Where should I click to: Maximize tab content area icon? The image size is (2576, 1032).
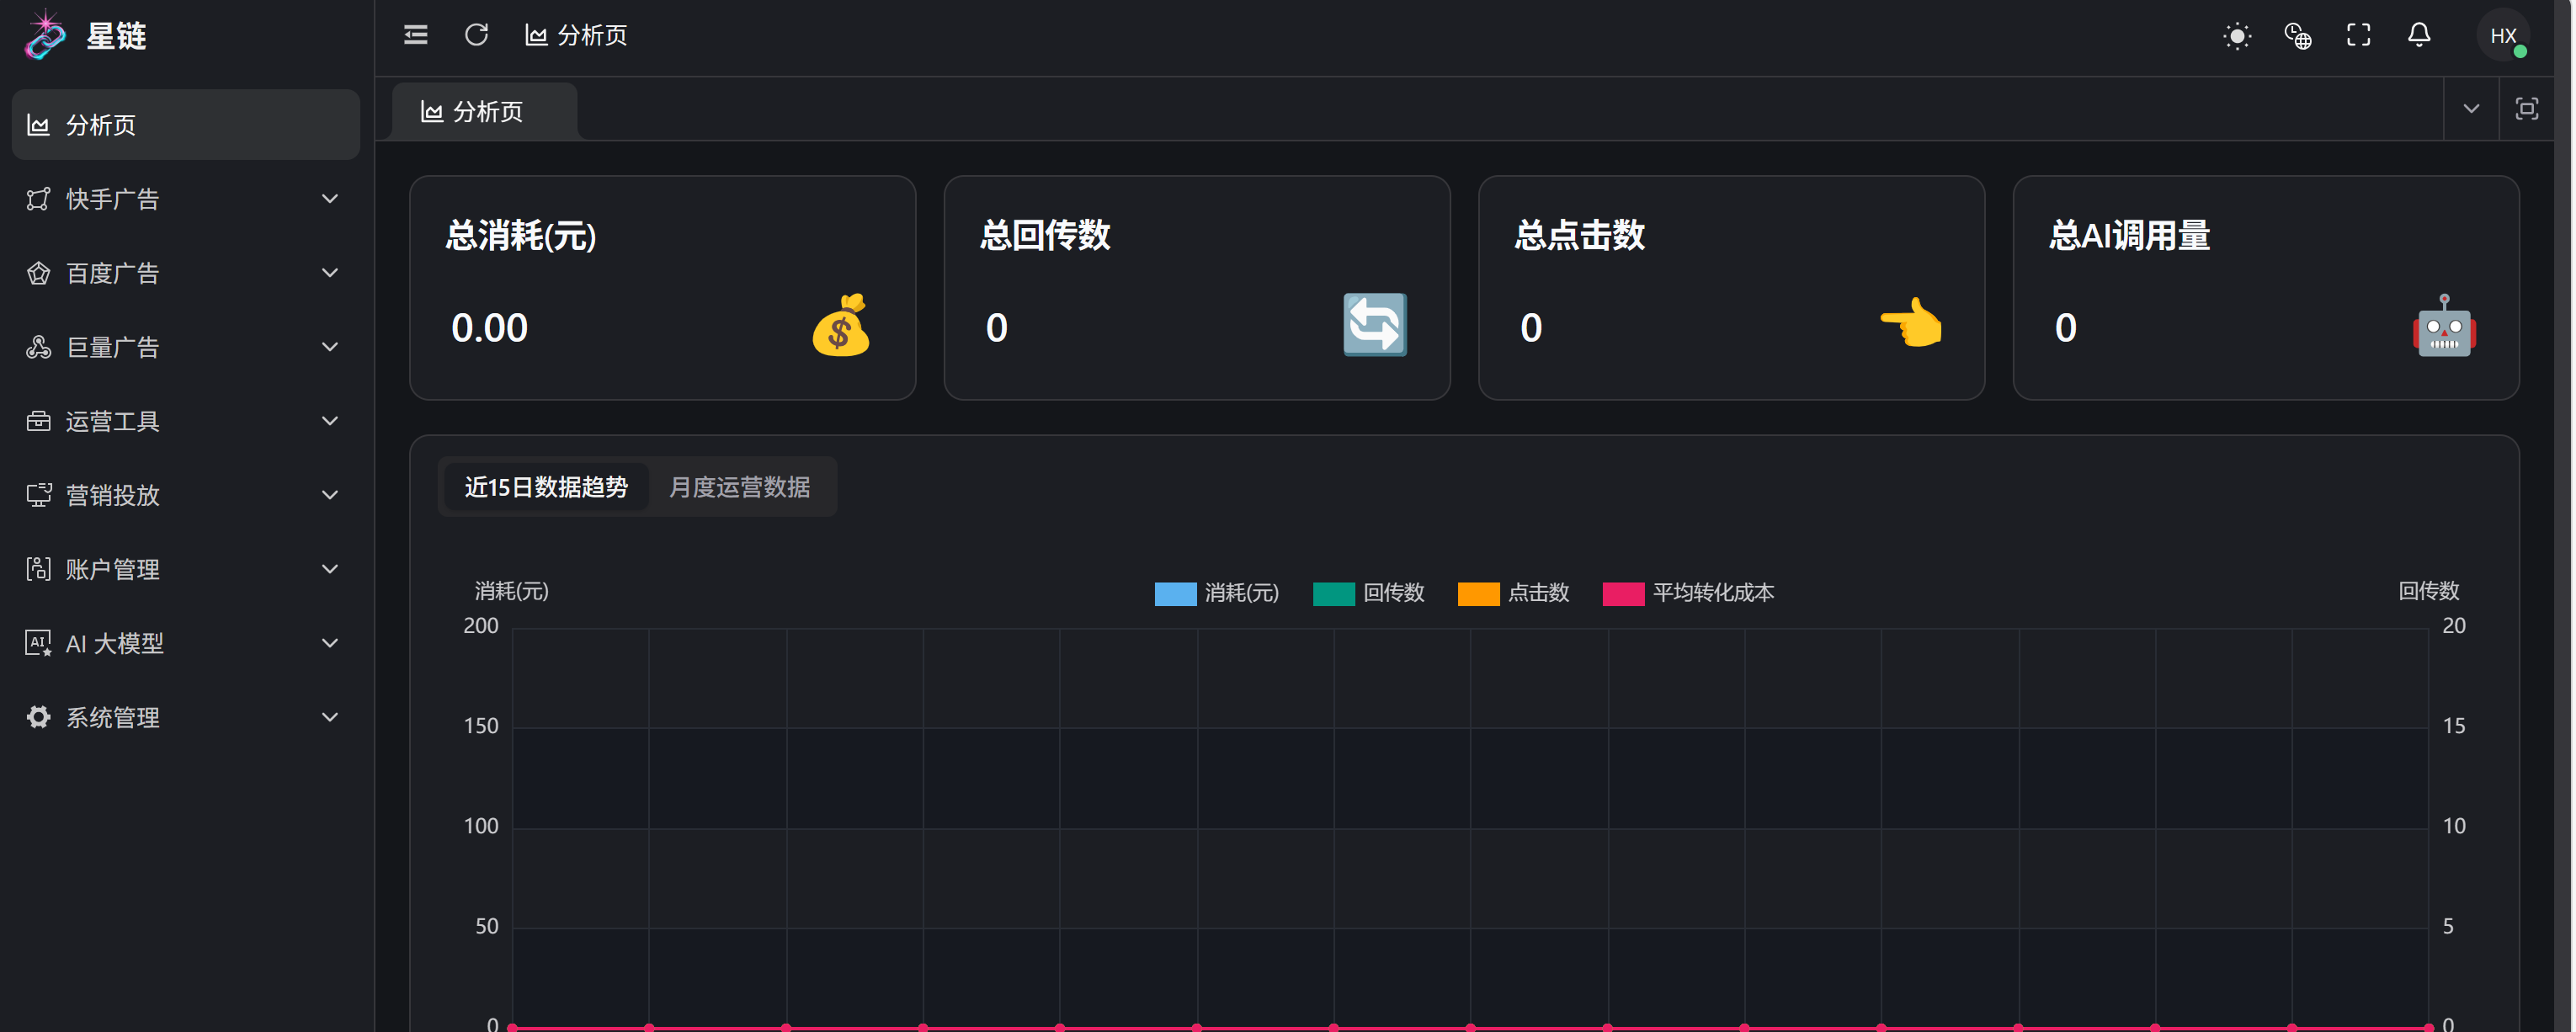pyautogui.click(x=2526, y=109)
